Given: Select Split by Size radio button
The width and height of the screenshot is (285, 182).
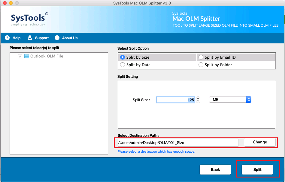Looking at the screenshot, I should pos(123,57).
